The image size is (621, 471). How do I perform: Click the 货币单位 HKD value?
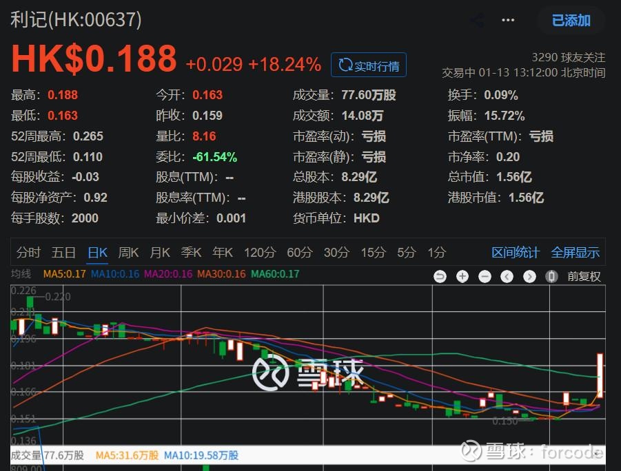click(x=367, y=218)
